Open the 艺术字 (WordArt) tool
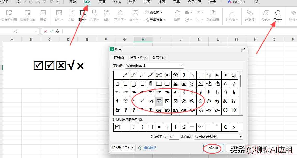This screenshot has width=297, height=158. pos(120,13)
